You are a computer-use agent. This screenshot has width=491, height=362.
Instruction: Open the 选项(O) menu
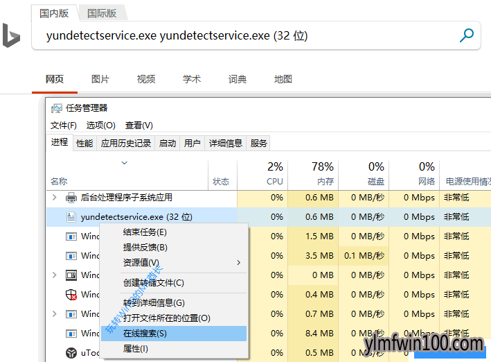pos(101,126)
